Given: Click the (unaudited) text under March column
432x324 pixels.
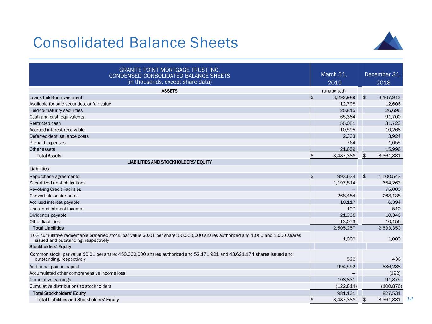Looking at the screenshot, I should [334, 91].
